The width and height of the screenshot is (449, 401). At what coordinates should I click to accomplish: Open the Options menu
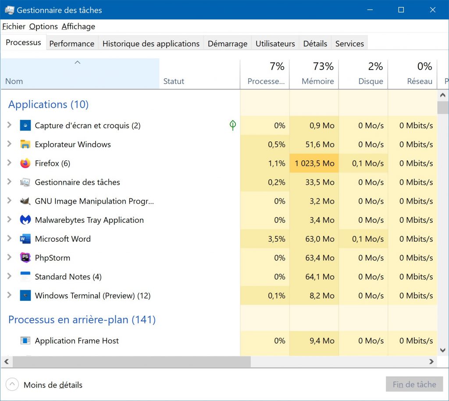[x=43, y=27]
